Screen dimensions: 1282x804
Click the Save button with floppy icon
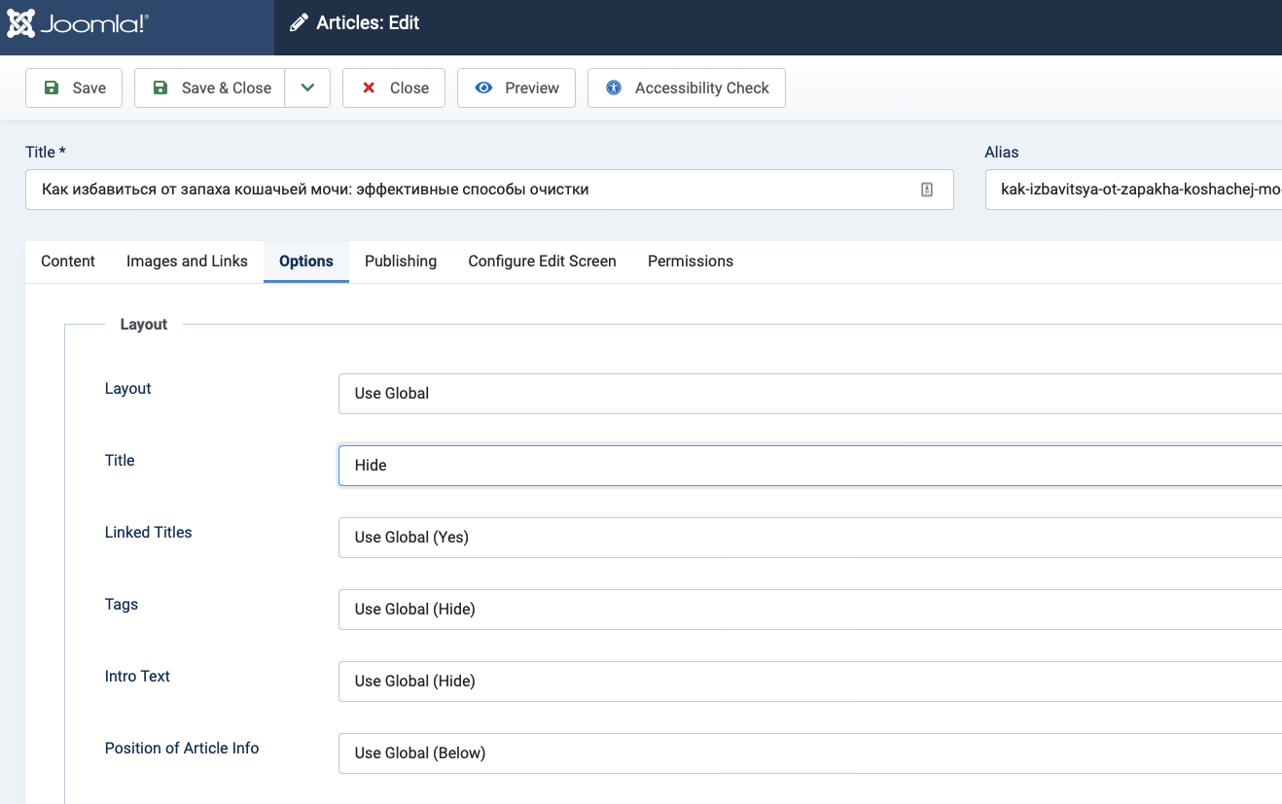pyautogui.click(x=74, y=87)
